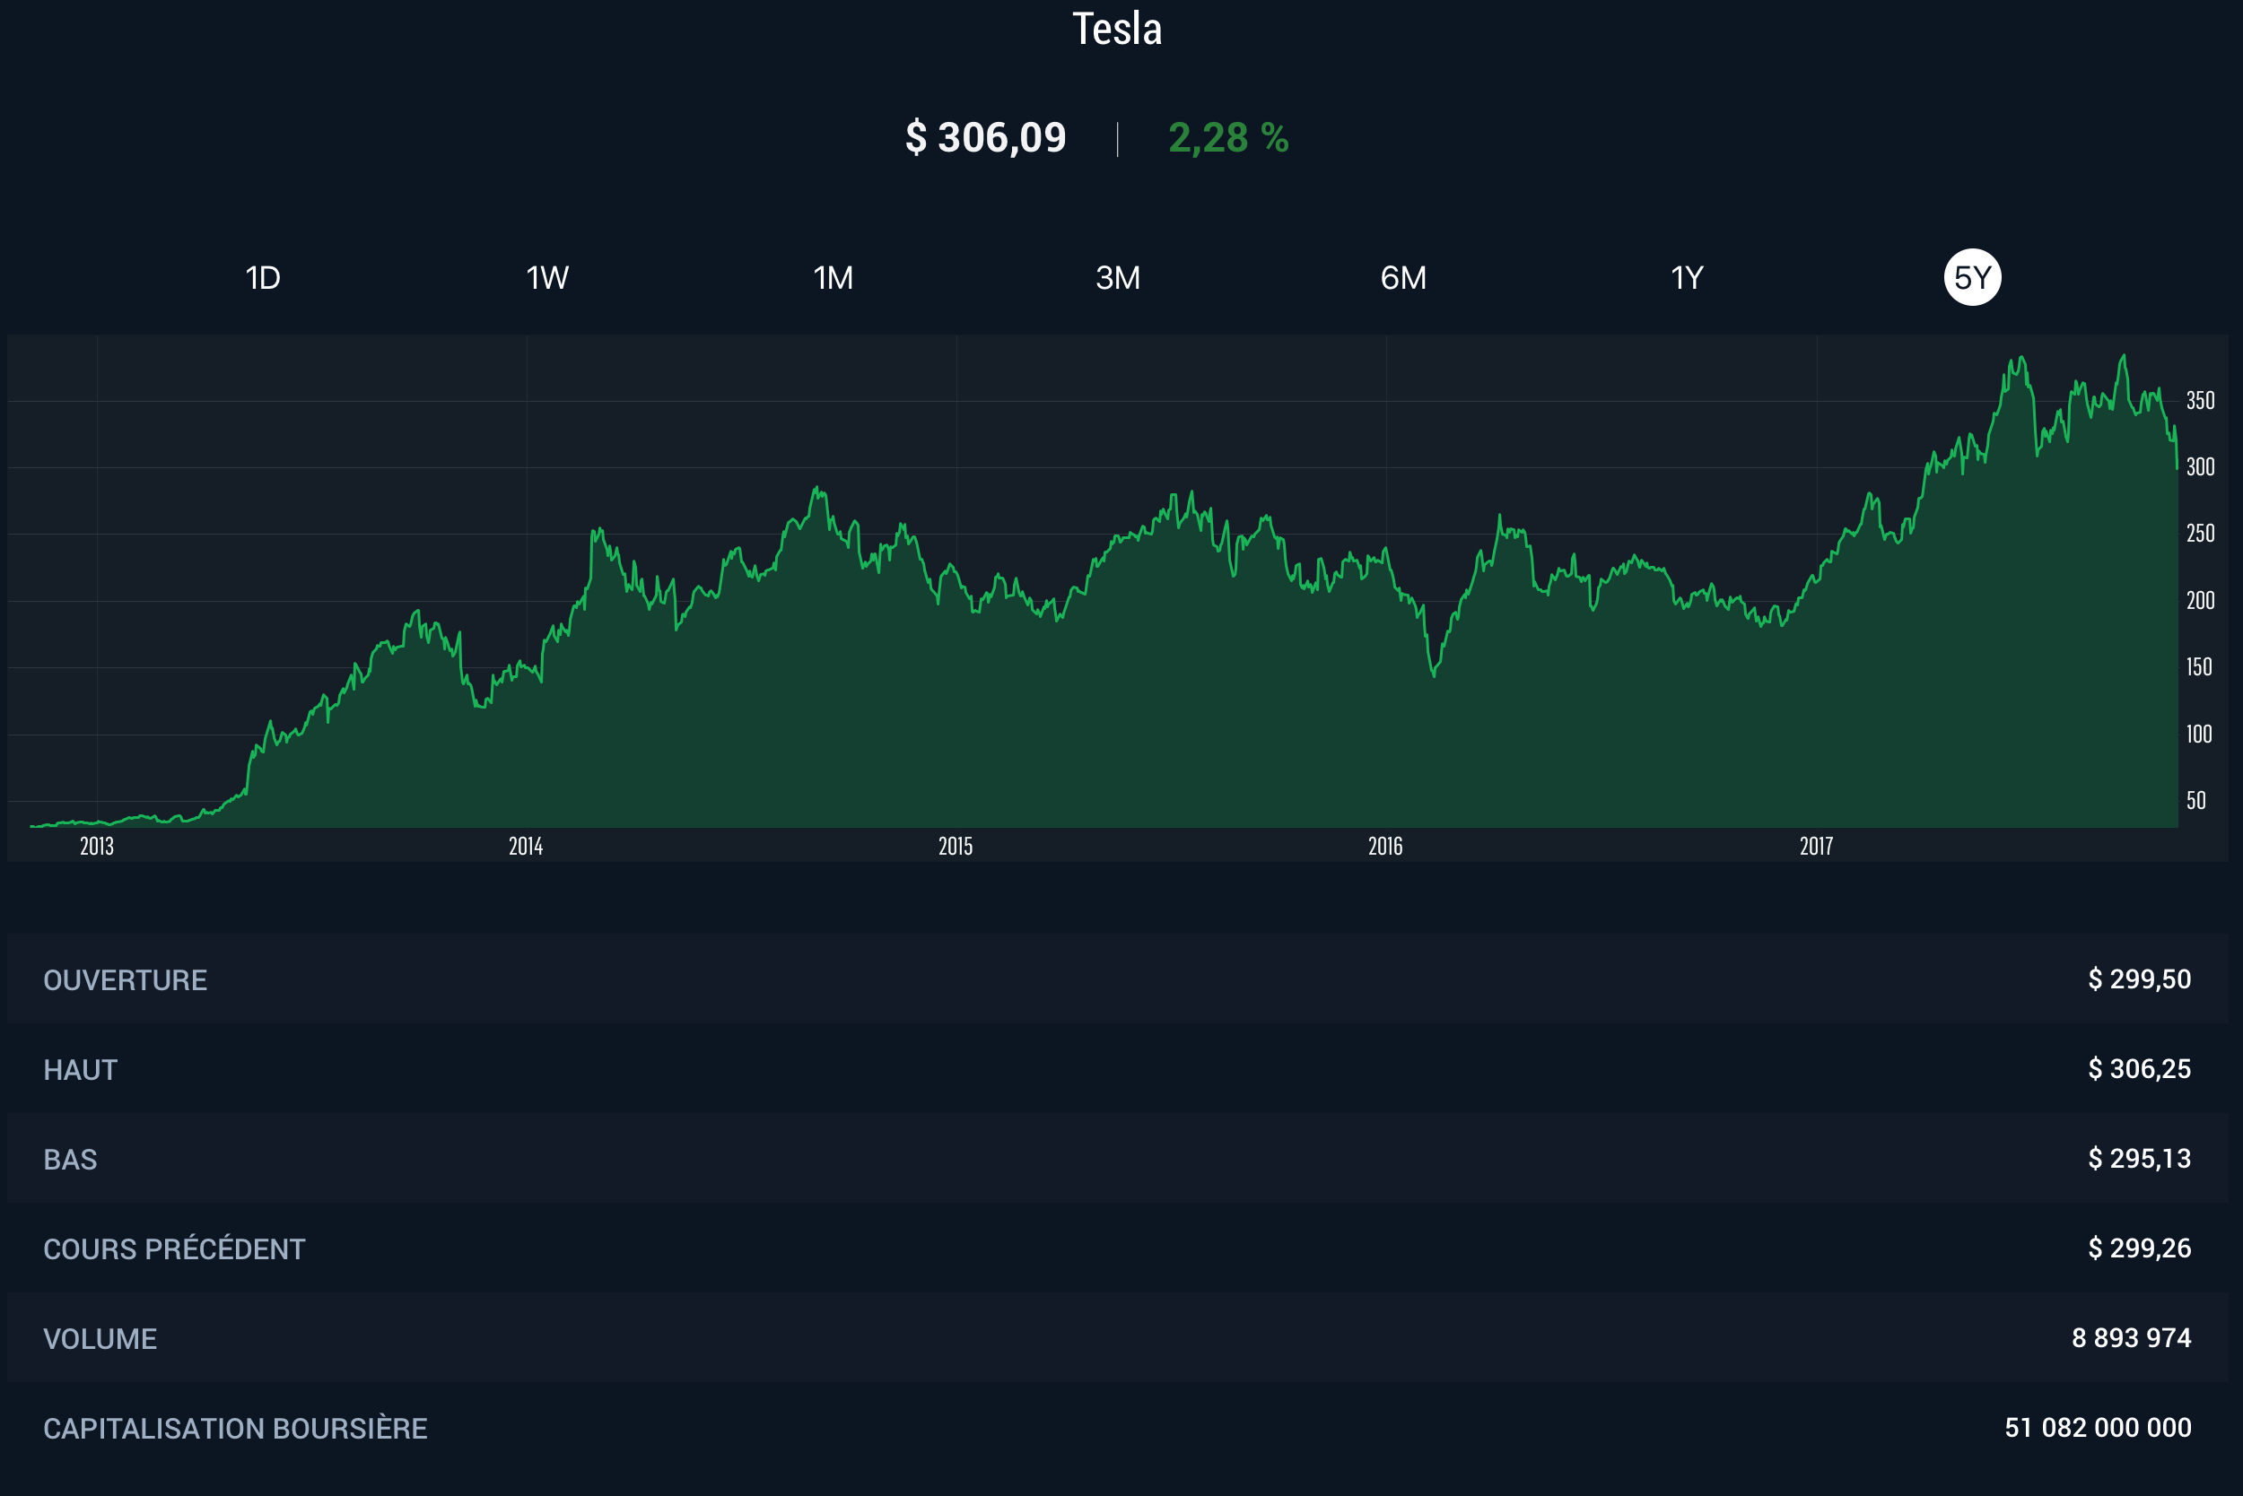Click the BAS label
2243x1496 pixels.
[70, 1159]
